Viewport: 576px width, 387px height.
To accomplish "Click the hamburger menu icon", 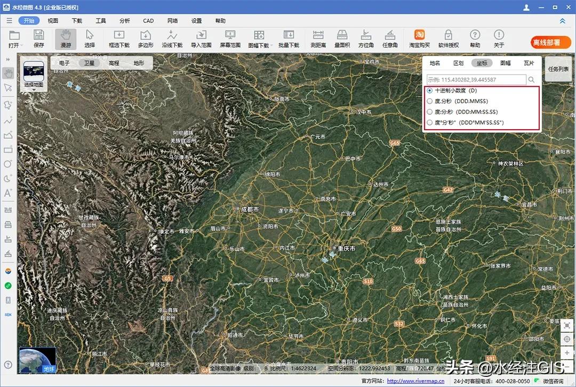I will 9,21.
